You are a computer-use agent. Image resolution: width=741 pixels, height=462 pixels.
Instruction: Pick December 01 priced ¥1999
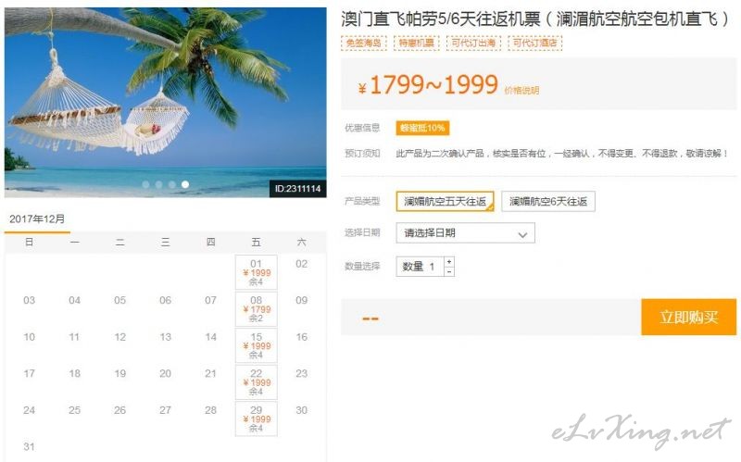coord(257,272)
